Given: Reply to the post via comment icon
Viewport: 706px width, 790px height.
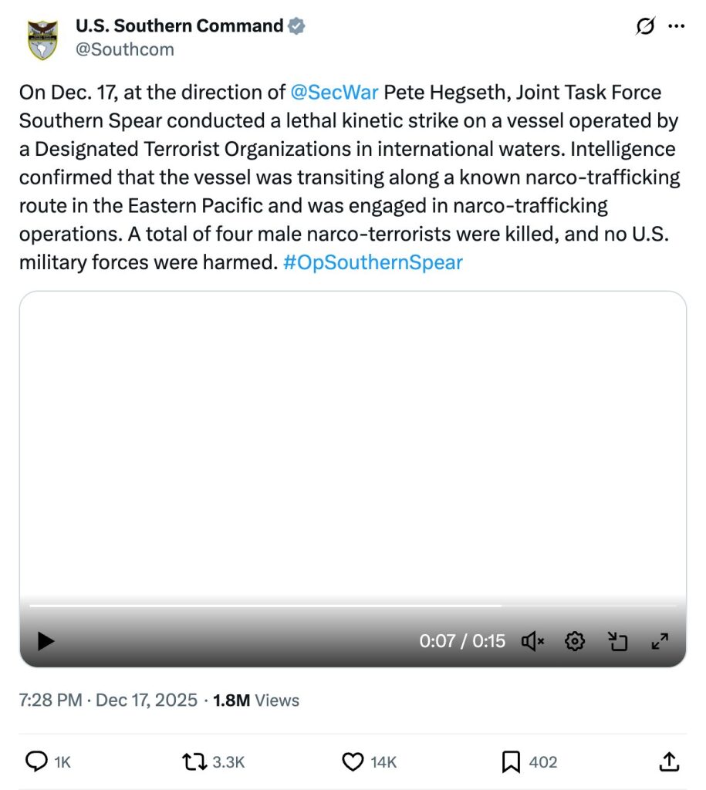Looking at the screenshot, I should [37, 761].
